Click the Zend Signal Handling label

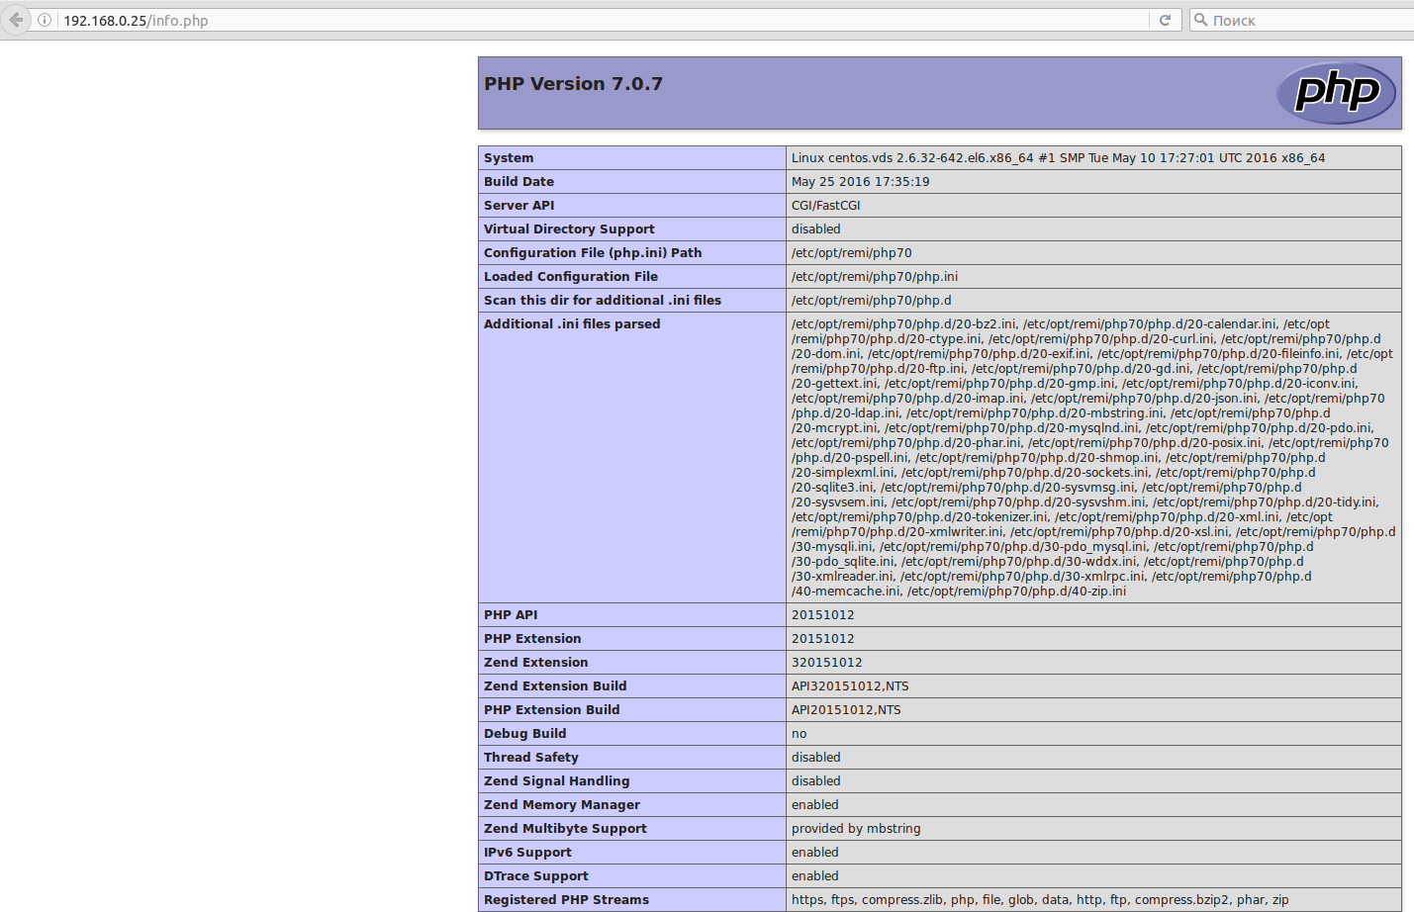point(556,781)
